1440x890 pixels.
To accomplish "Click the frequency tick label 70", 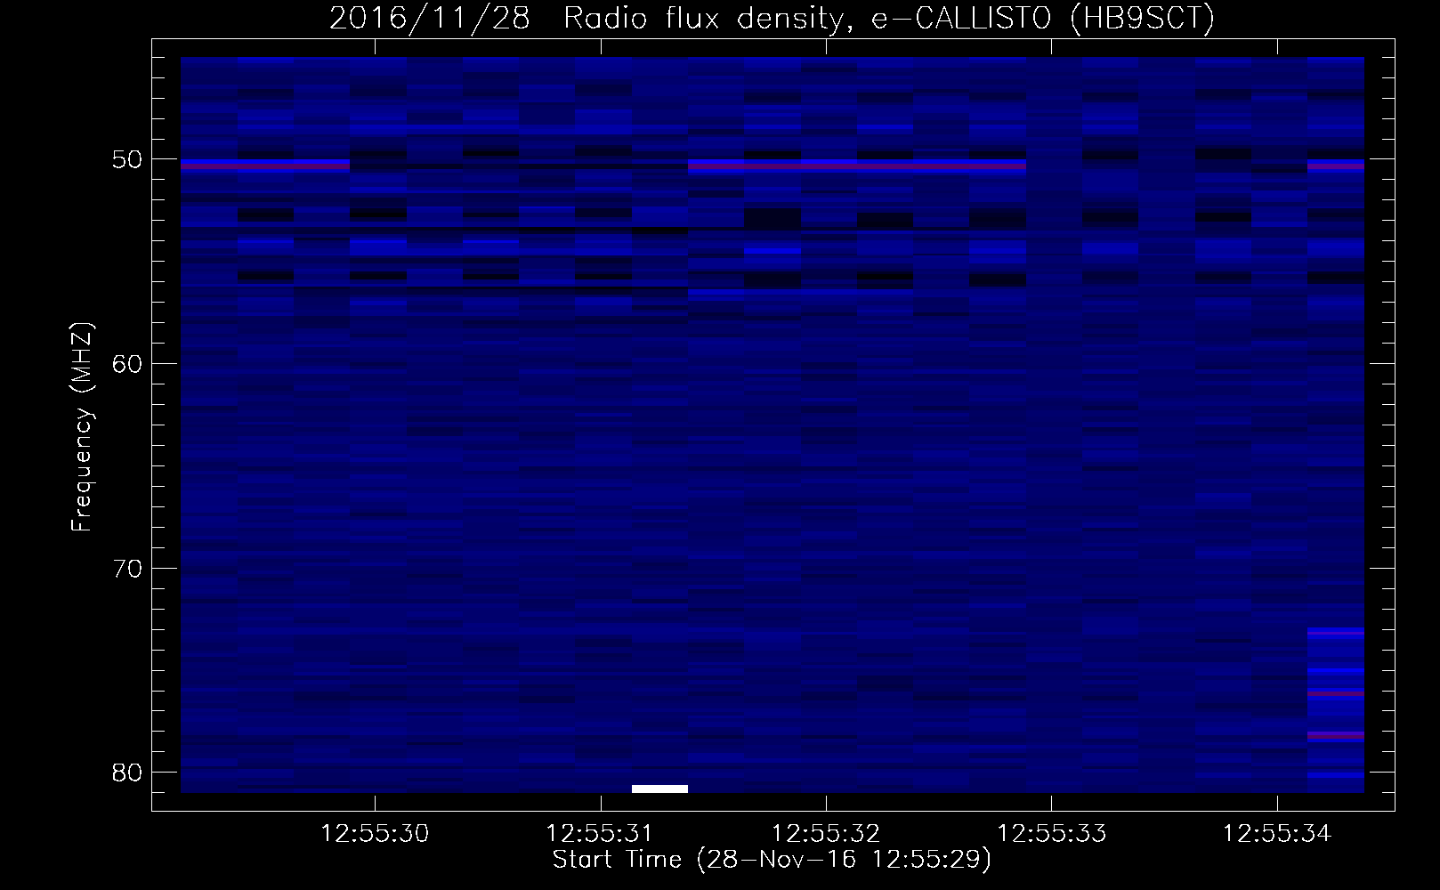I will (128, 569).
